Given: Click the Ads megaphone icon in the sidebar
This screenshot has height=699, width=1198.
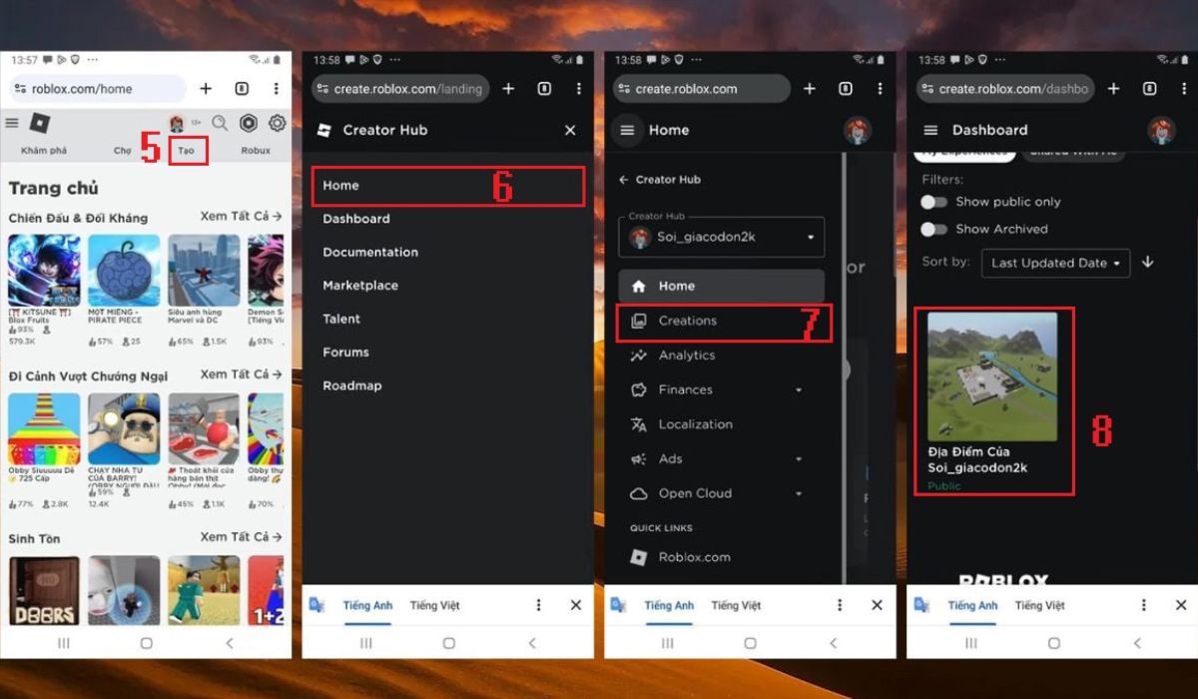Looking at the screenshot, I should (x=639, y=459).
